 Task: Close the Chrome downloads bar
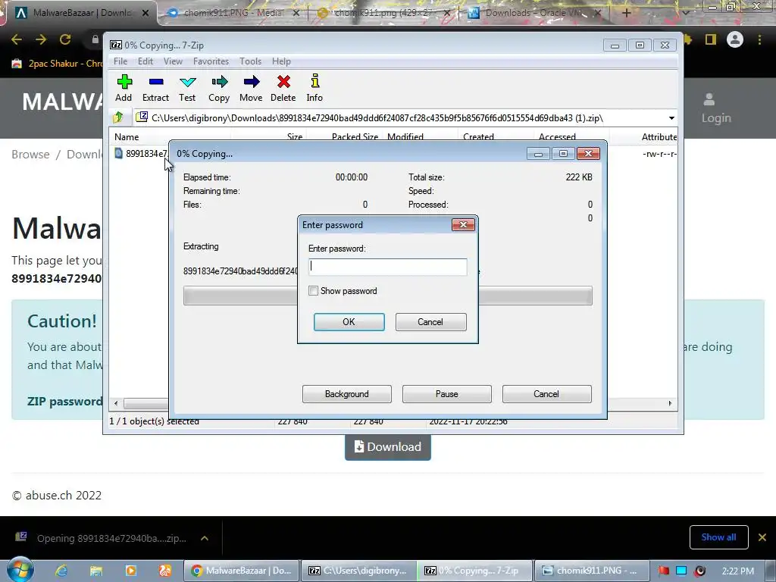[762, 537]
